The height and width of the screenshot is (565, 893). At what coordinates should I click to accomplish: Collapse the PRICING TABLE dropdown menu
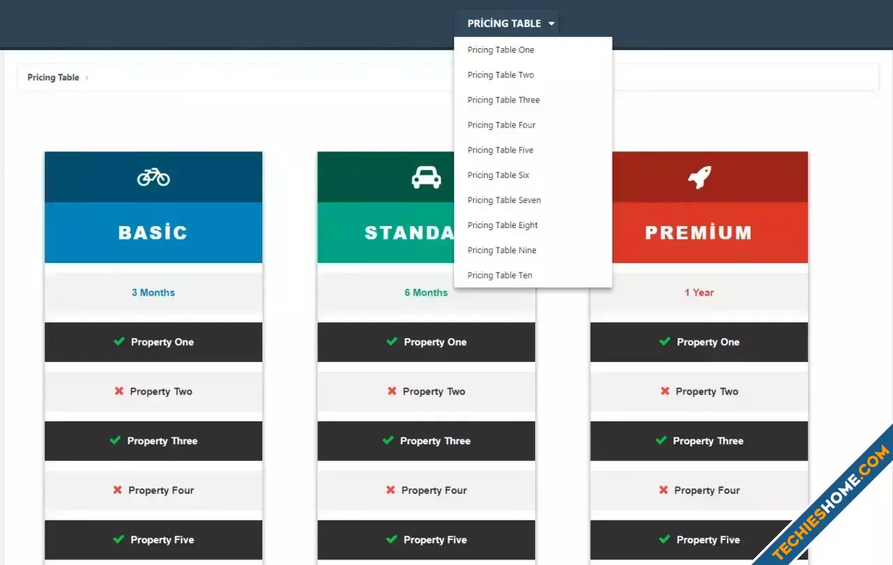[506, 23]
